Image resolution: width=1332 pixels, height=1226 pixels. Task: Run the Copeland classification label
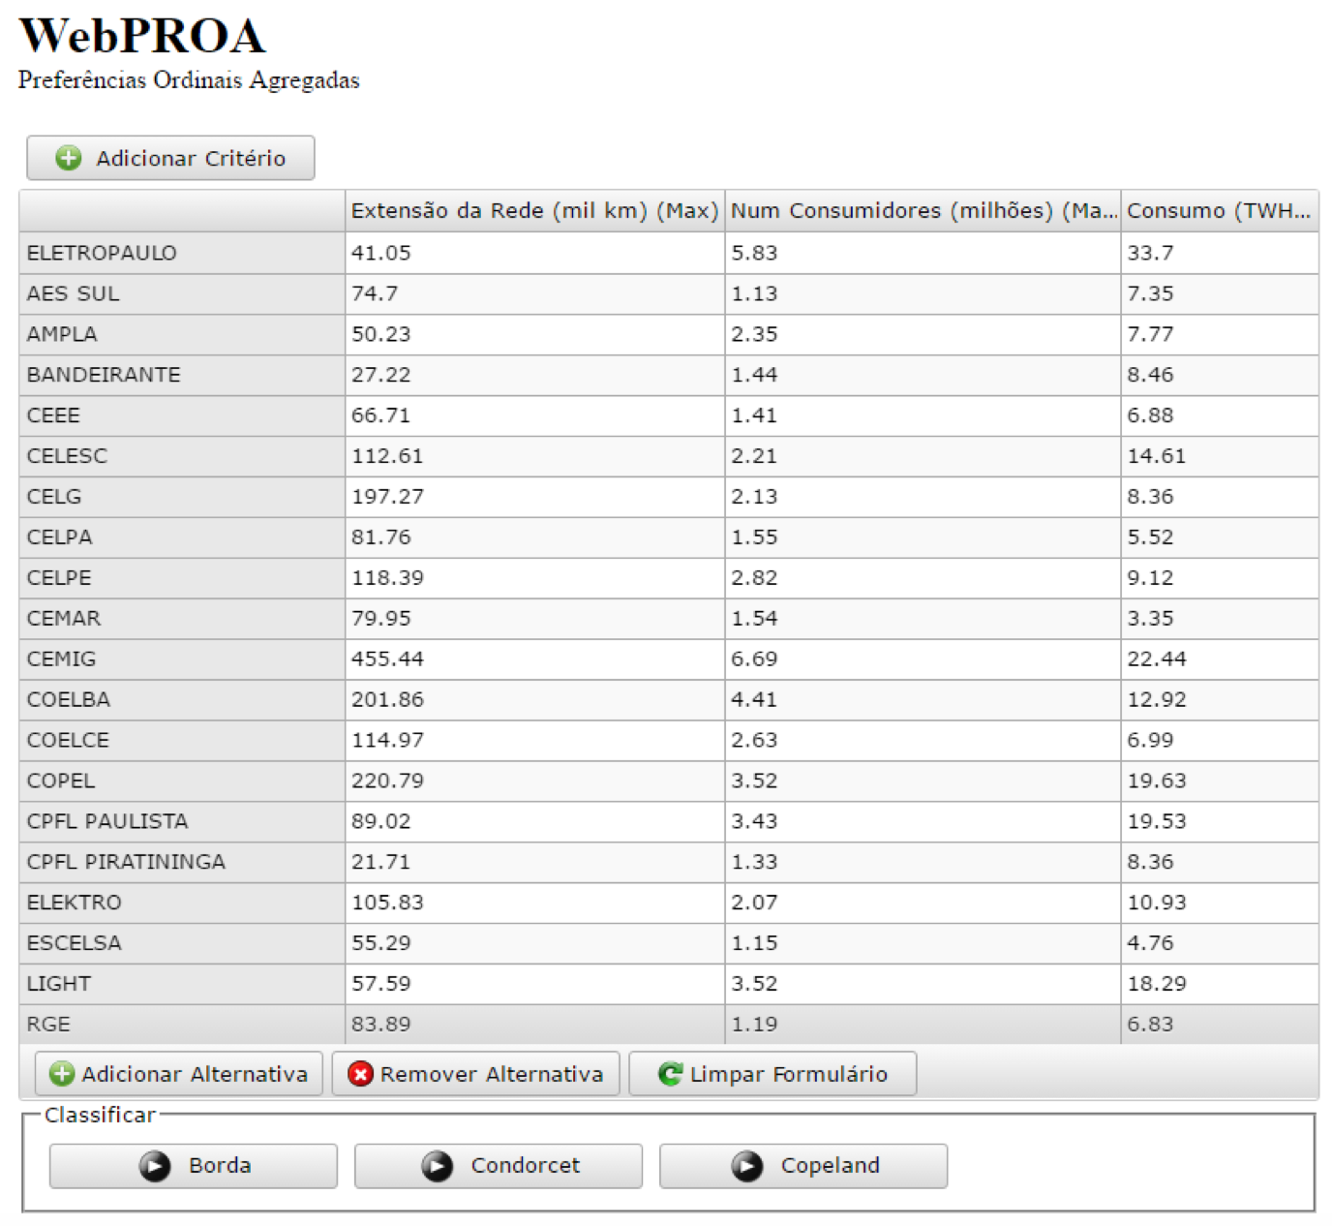(x=831, y=1166)
